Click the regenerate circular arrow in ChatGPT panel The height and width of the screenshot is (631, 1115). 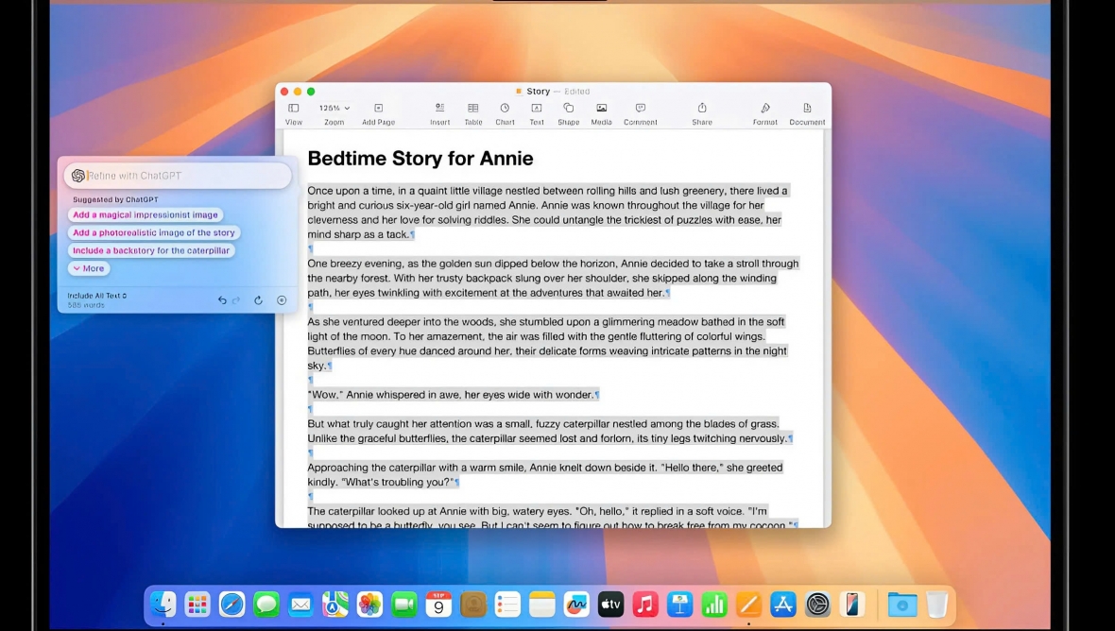(258, 300)
